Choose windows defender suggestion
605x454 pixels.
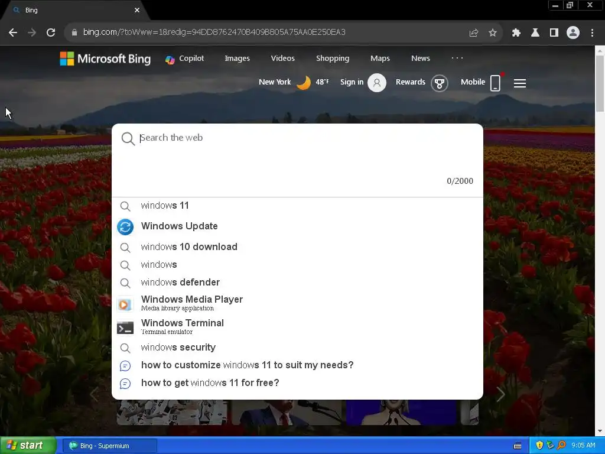point(297,283)
